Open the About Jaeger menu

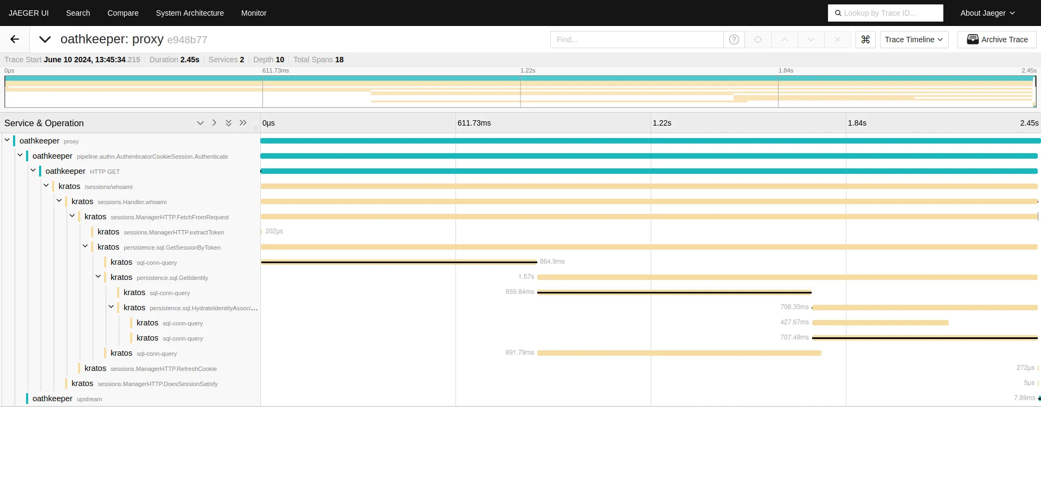987,13
